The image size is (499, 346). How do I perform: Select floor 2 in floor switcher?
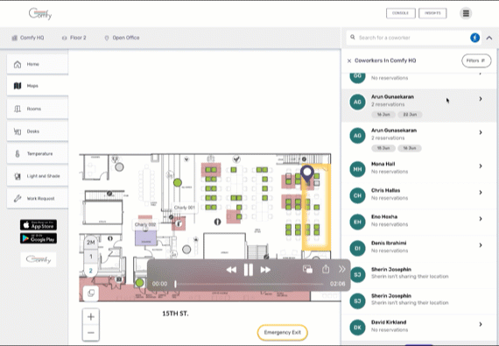click(91, 271)
